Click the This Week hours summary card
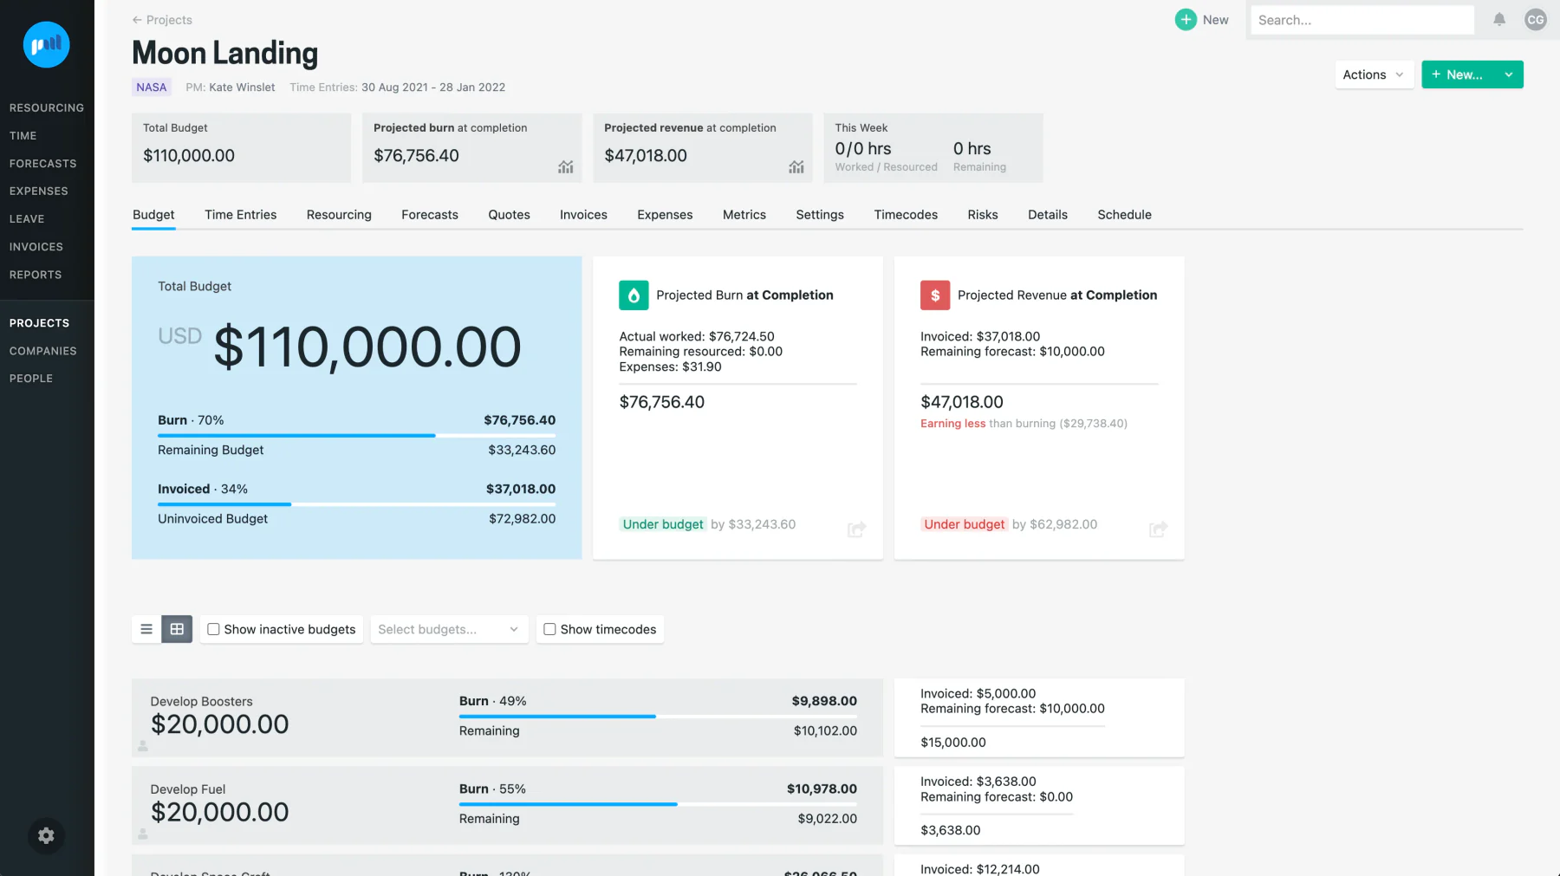Image resolution: width=1560 pixels, height=876 pixels. tap(933, 147)
